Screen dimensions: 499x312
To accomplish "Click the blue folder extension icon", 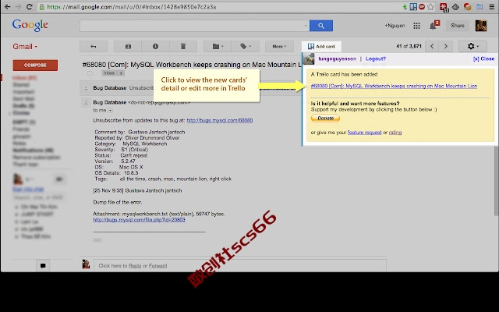I will (480, 7).
